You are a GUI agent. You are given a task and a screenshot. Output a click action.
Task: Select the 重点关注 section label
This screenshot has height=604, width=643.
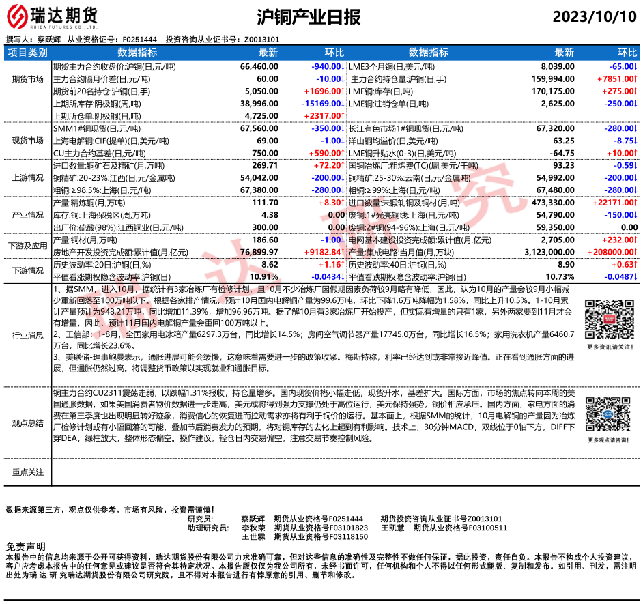(x=28, y=472)
